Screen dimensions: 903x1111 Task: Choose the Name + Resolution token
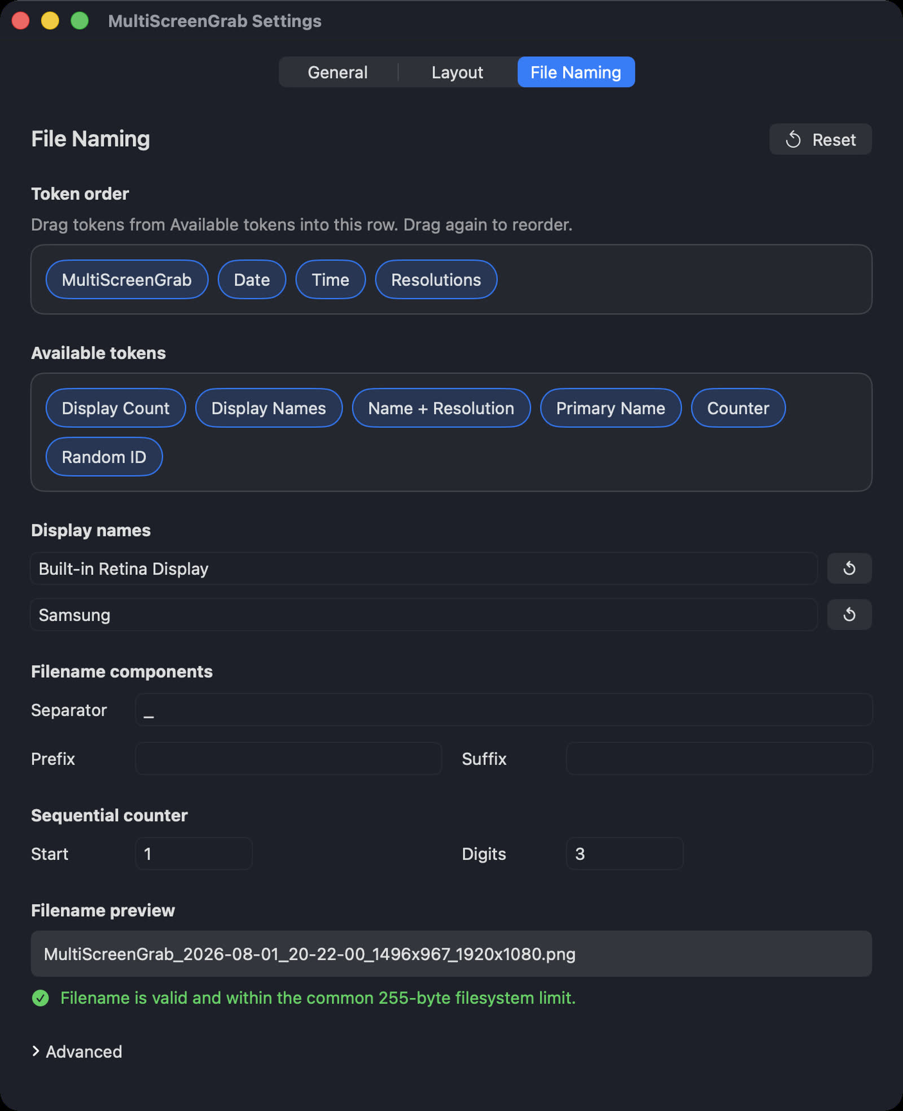click(x=441, y=408)
